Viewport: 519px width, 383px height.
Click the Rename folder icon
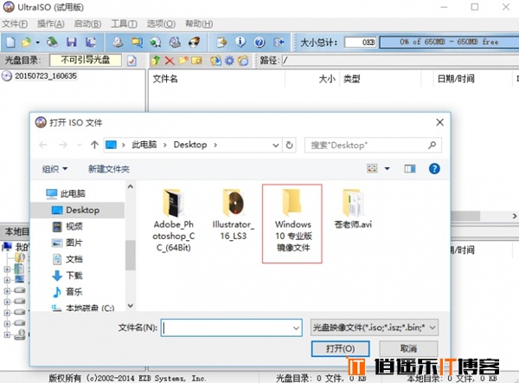pyautogui.click(x=196, y=61)
